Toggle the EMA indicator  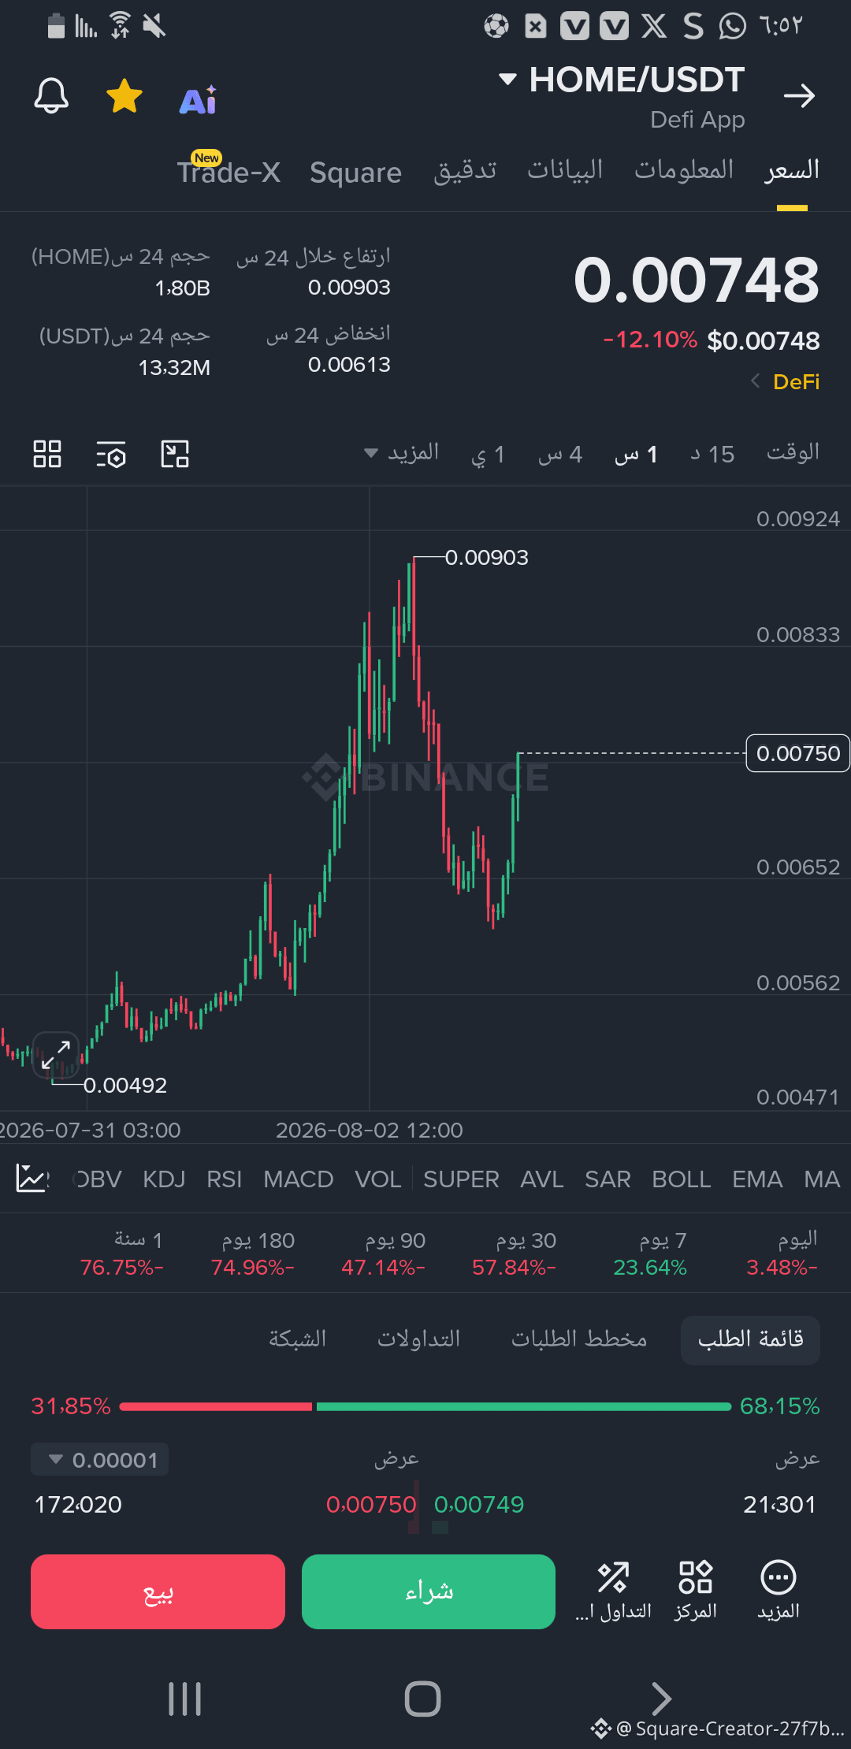pos(756,1179)
